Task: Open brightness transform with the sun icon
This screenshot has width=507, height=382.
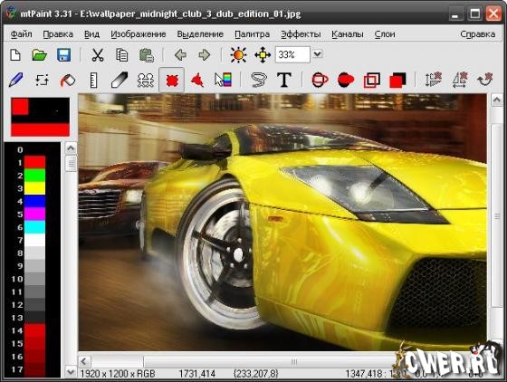Action: (x=238, y=54)
